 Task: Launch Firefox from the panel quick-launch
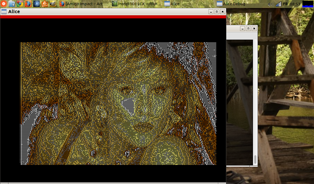tap(28, 3)
